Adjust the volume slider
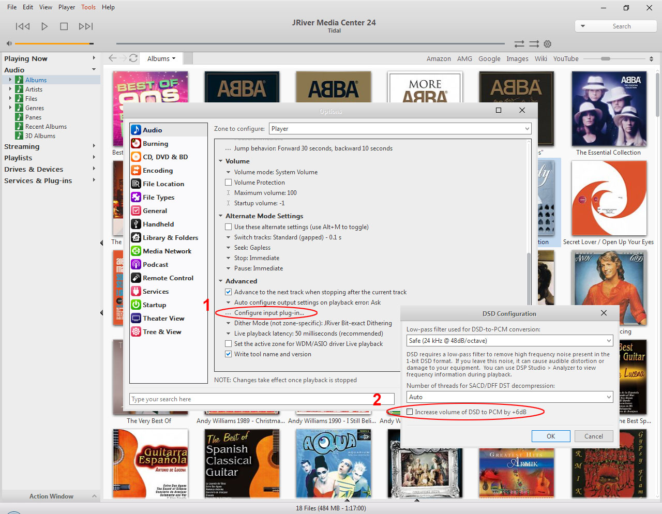 pos(54,43)
